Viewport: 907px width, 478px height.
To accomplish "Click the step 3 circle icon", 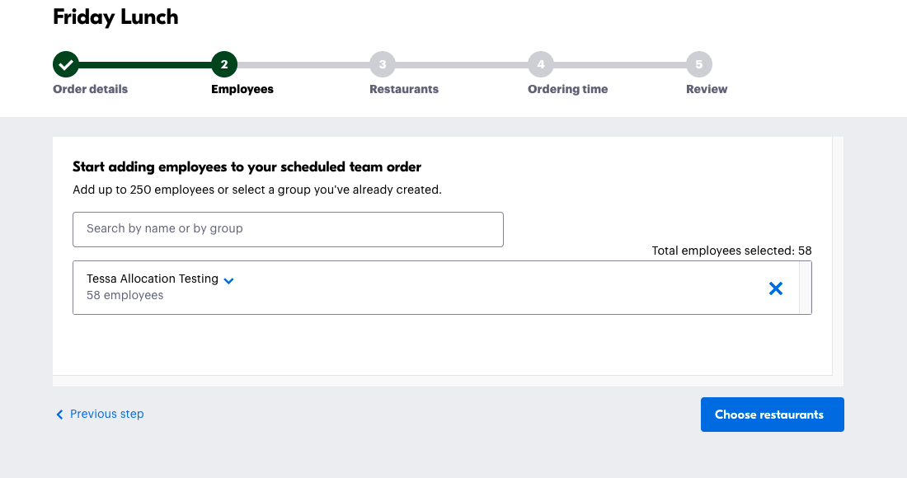I will 383,64.
